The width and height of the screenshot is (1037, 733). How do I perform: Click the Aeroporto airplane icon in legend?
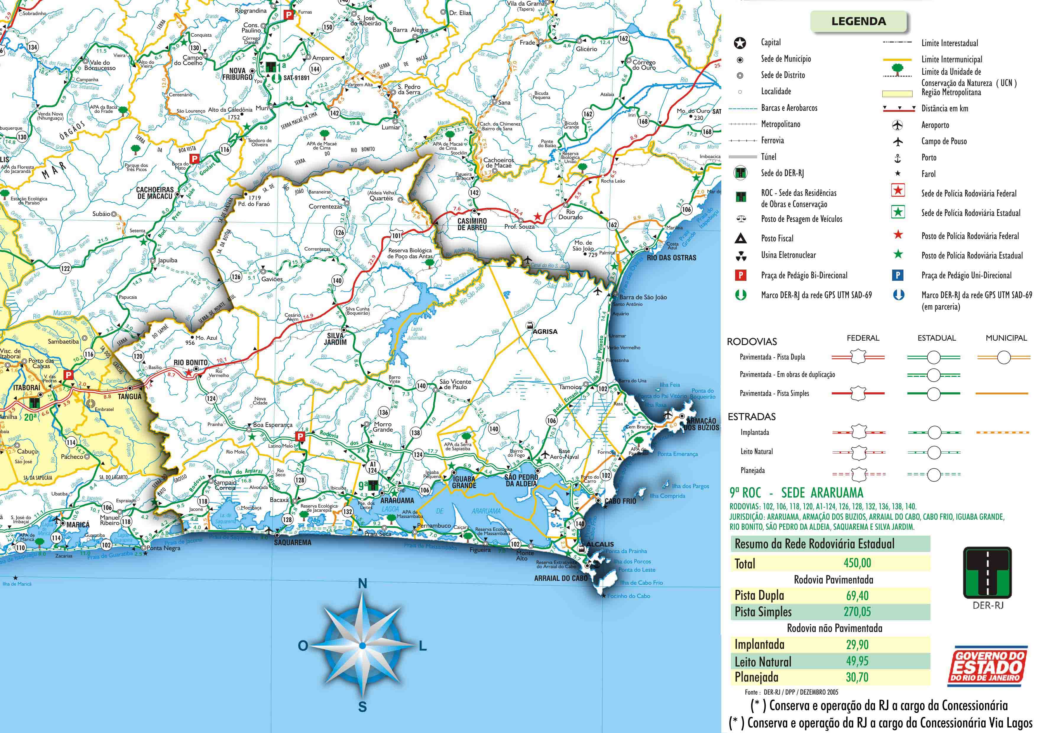click(897, 125)
